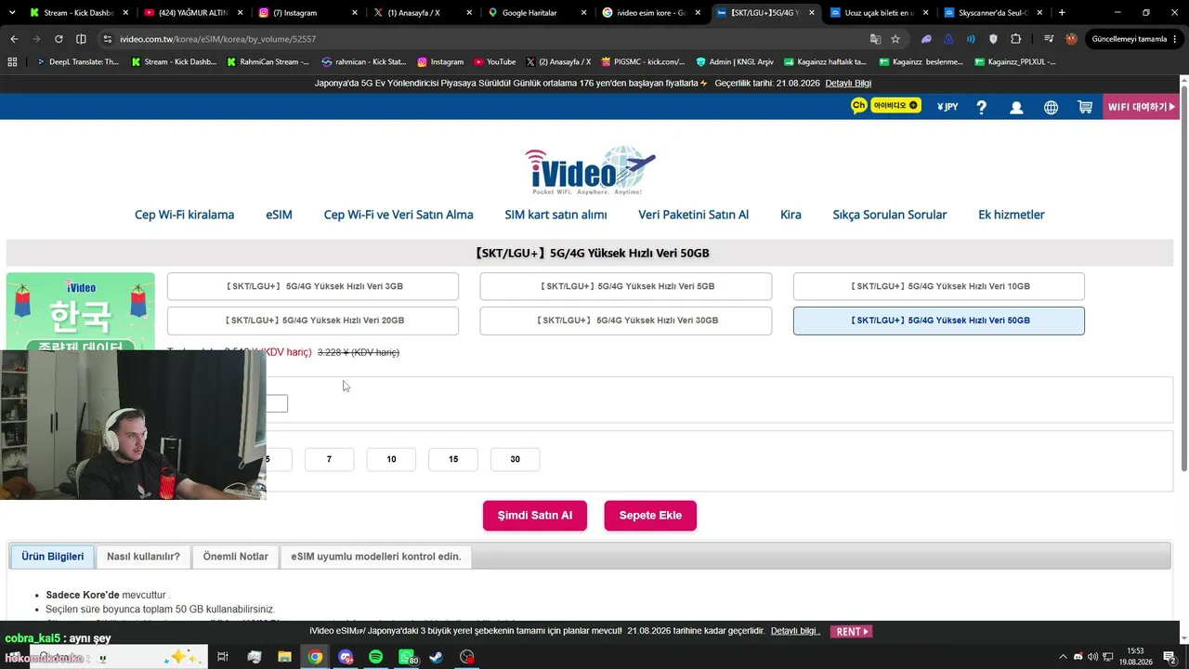Select the 50GB data plan option
The height and width of the screenshot is (669, 1189).
coord(939,321)
